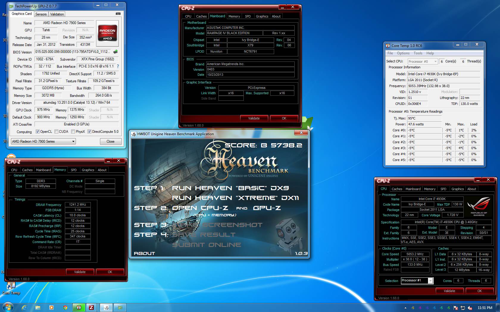Open the Processor #1 Selection dropdown in CPU-Z
500x312 pixels.
click(x=417, y=281)
